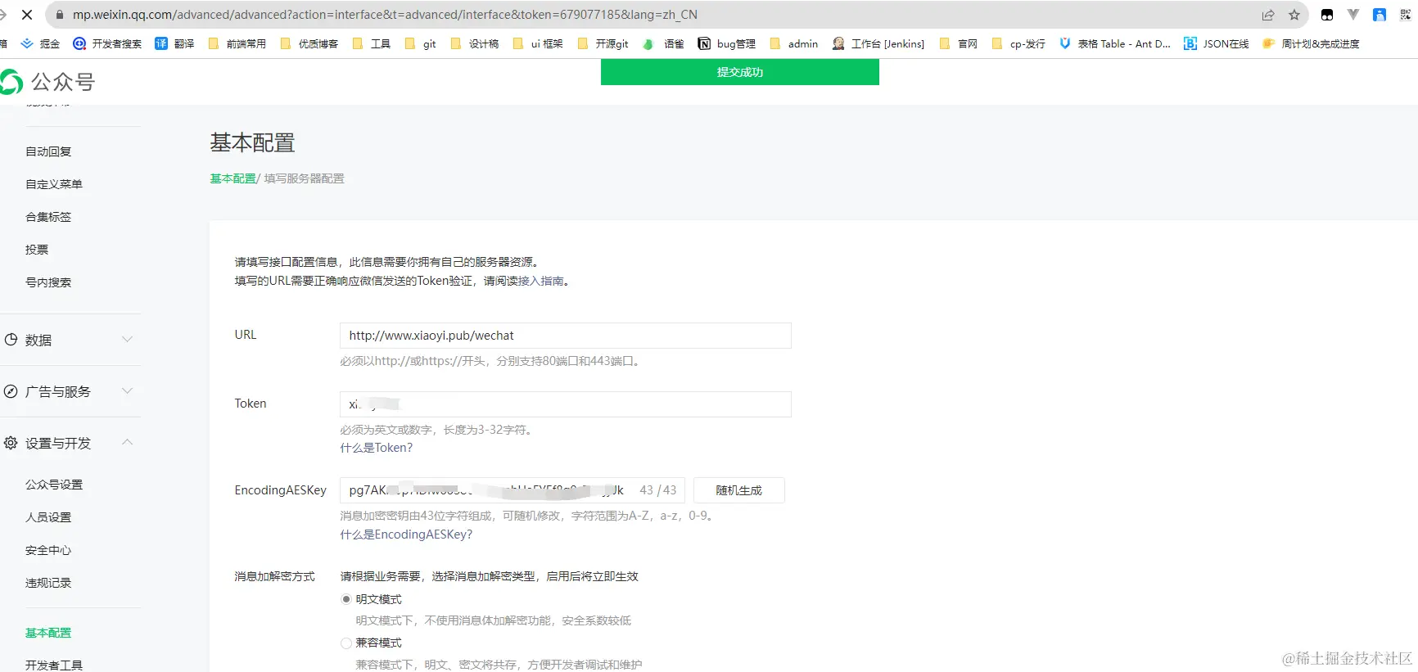This screenshot has width=1418, height=672.
Task: Open the 工具 bookmark folder
Action: 371,44
